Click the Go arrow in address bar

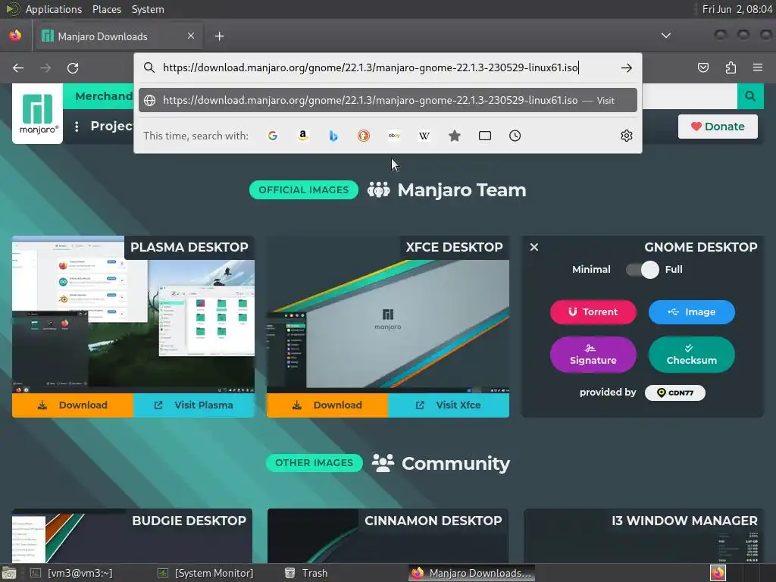(x=627, y=67)
